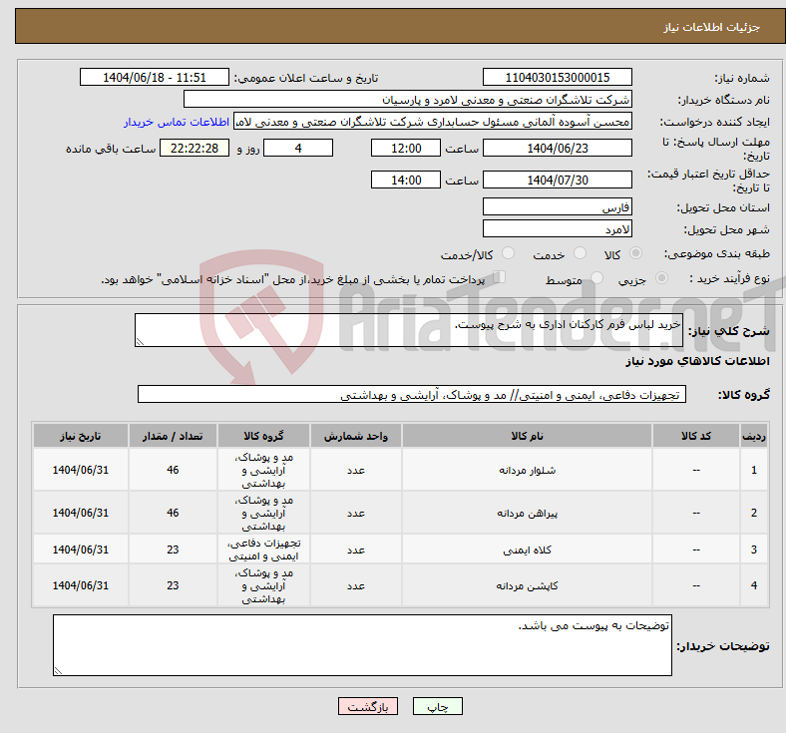Click the price validity date 1404/07/30
Image resolution: width=786 pixels, height=733 pixels.
tap(557, 180)
